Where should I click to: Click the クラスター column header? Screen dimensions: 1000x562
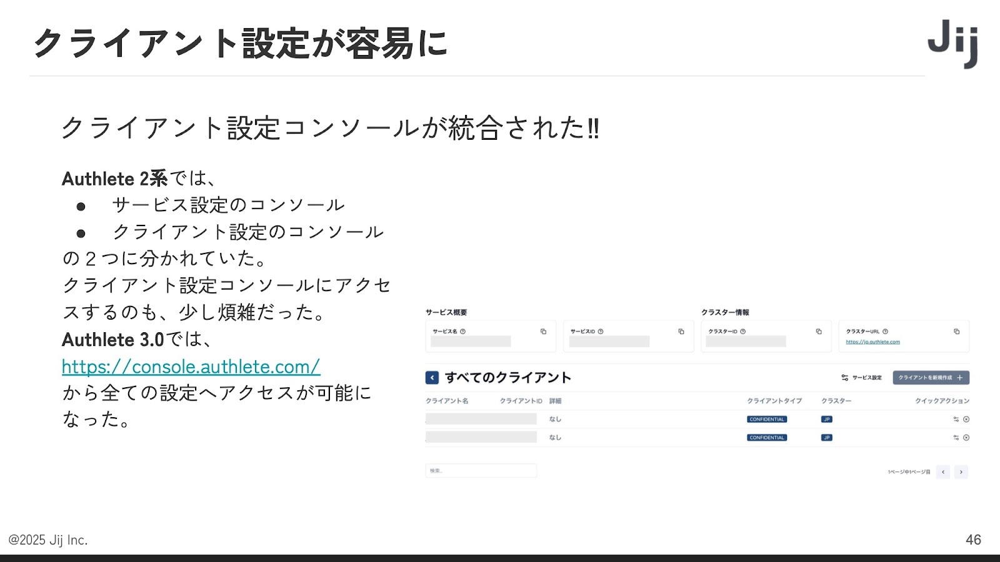coord(836,401)
